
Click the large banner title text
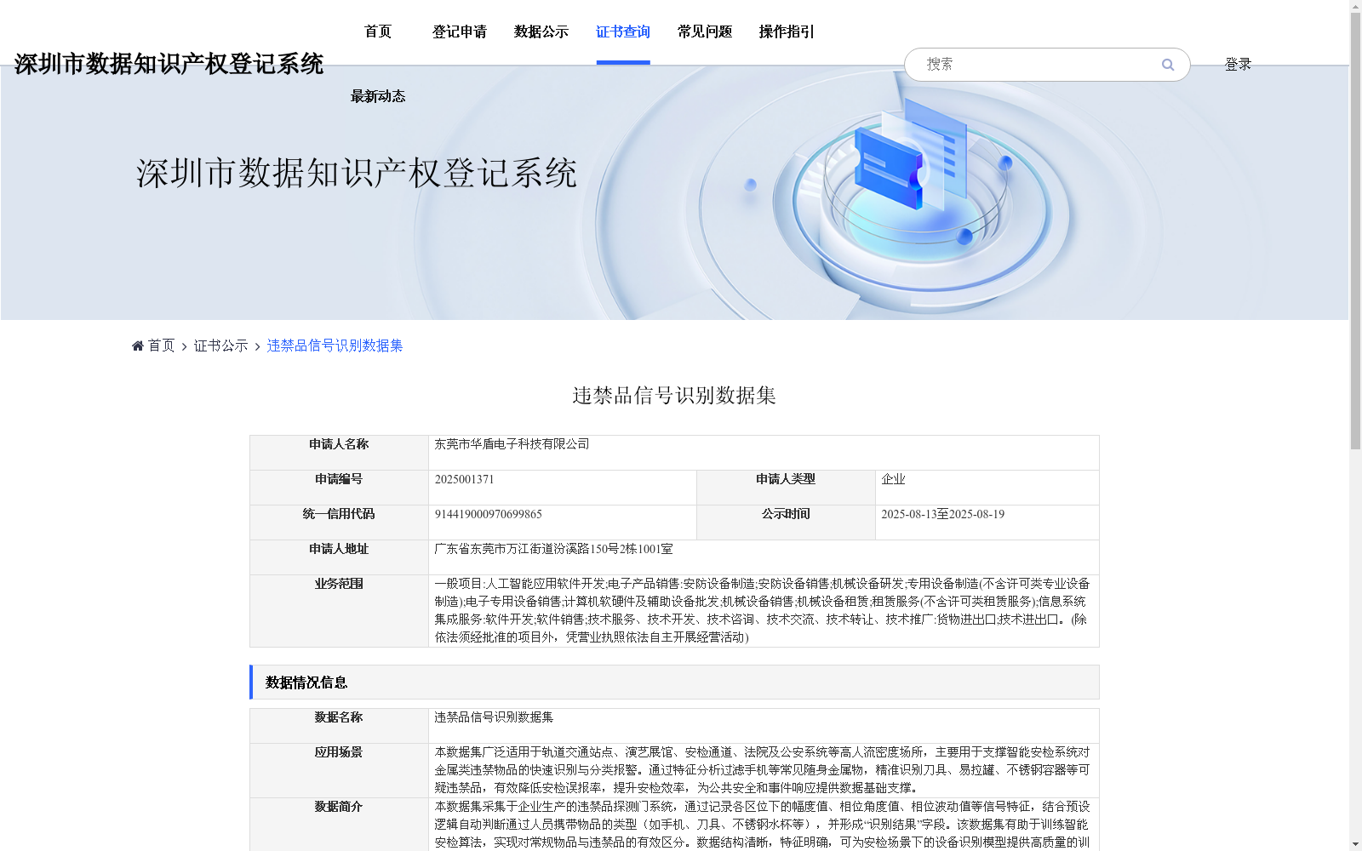(x=357, y=173)
